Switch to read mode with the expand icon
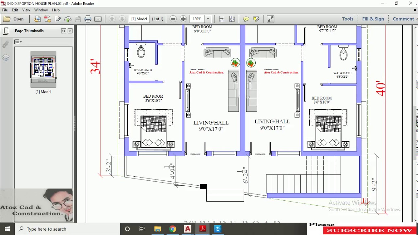 271,19
